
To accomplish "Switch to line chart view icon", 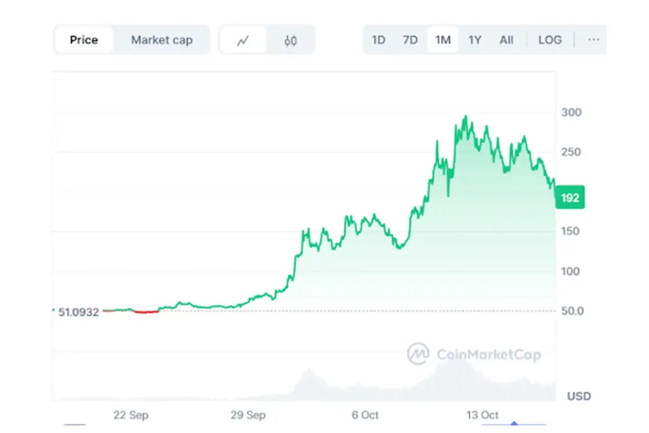I will 243,40.
